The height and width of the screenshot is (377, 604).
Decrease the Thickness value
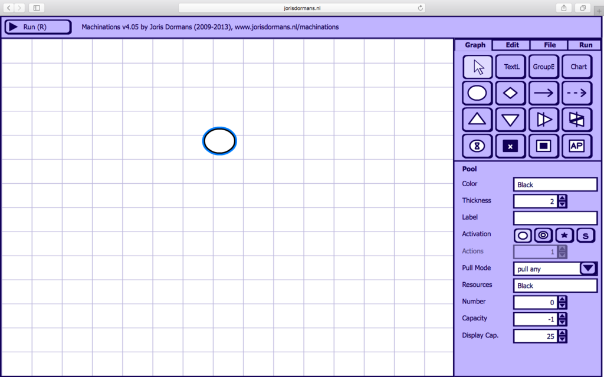coord(562,204)
